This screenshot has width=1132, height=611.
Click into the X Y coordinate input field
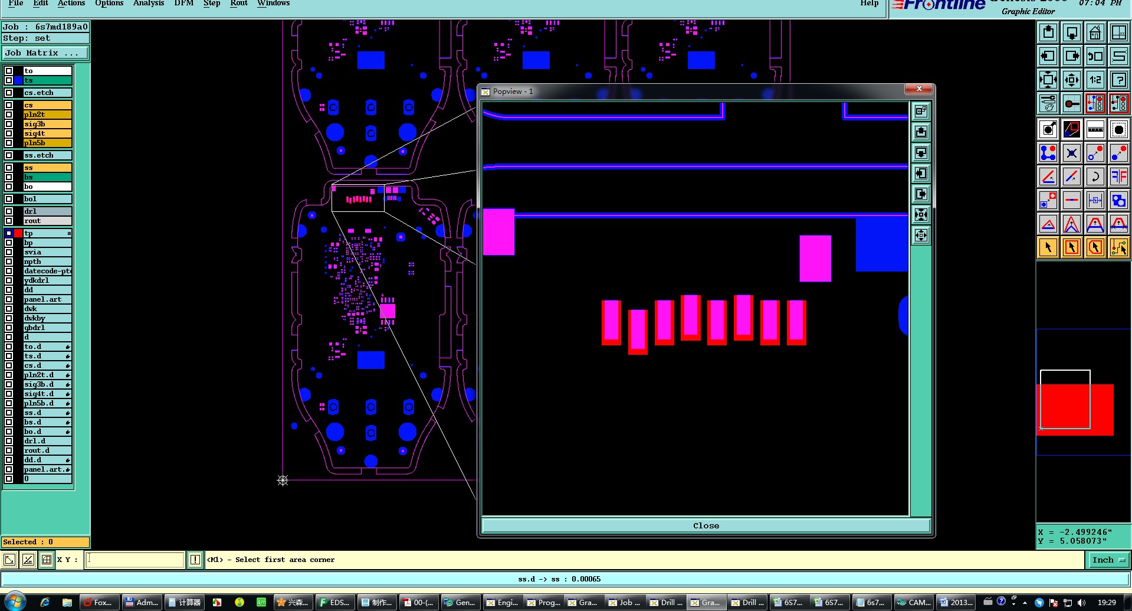135,560
